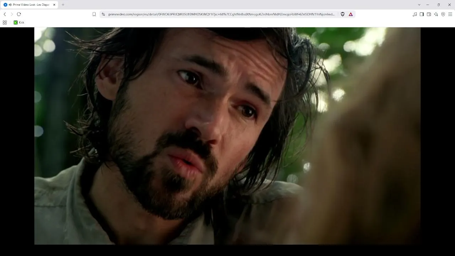Viewport: 455px width, 256px height.
Task: Open the Brave Playlist music note icon
Action: pyautogui.click(x=415, y=14)
